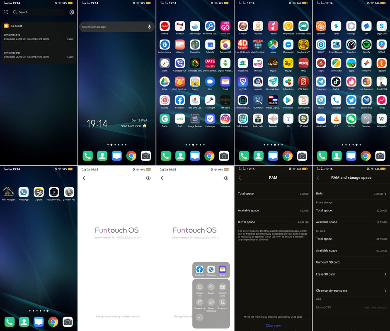390x331 pixels.
Task: Launch the µTorrent Pro app
Action: click(69, 192)
